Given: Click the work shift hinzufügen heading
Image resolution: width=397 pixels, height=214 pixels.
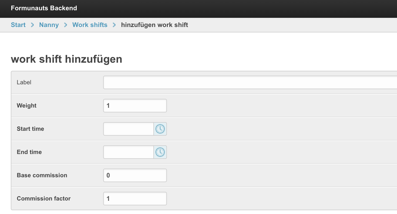Looking at the screenshot, I should (66, 59).
